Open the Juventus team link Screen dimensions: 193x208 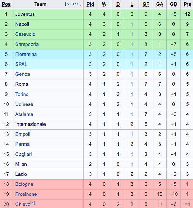point(25,14)
